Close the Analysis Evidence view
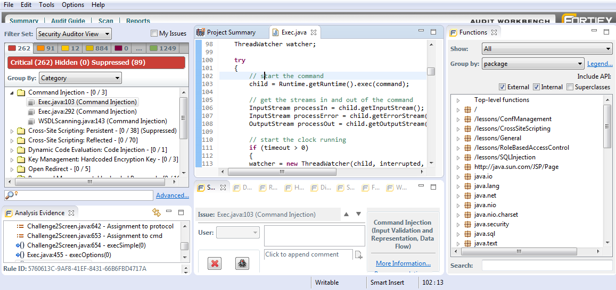616x290 pixels. tap(71, 213)
